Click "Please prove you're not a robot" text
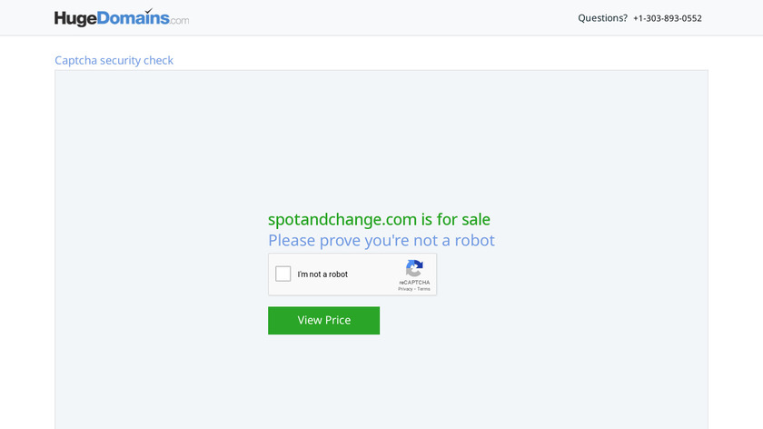Screen dimensions: 763x429 (381, 240)
